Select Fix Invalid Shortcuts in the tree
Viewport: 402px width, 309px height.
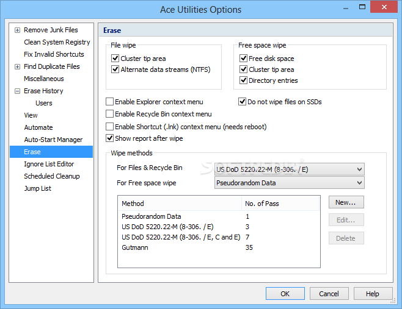click(54, 54)
